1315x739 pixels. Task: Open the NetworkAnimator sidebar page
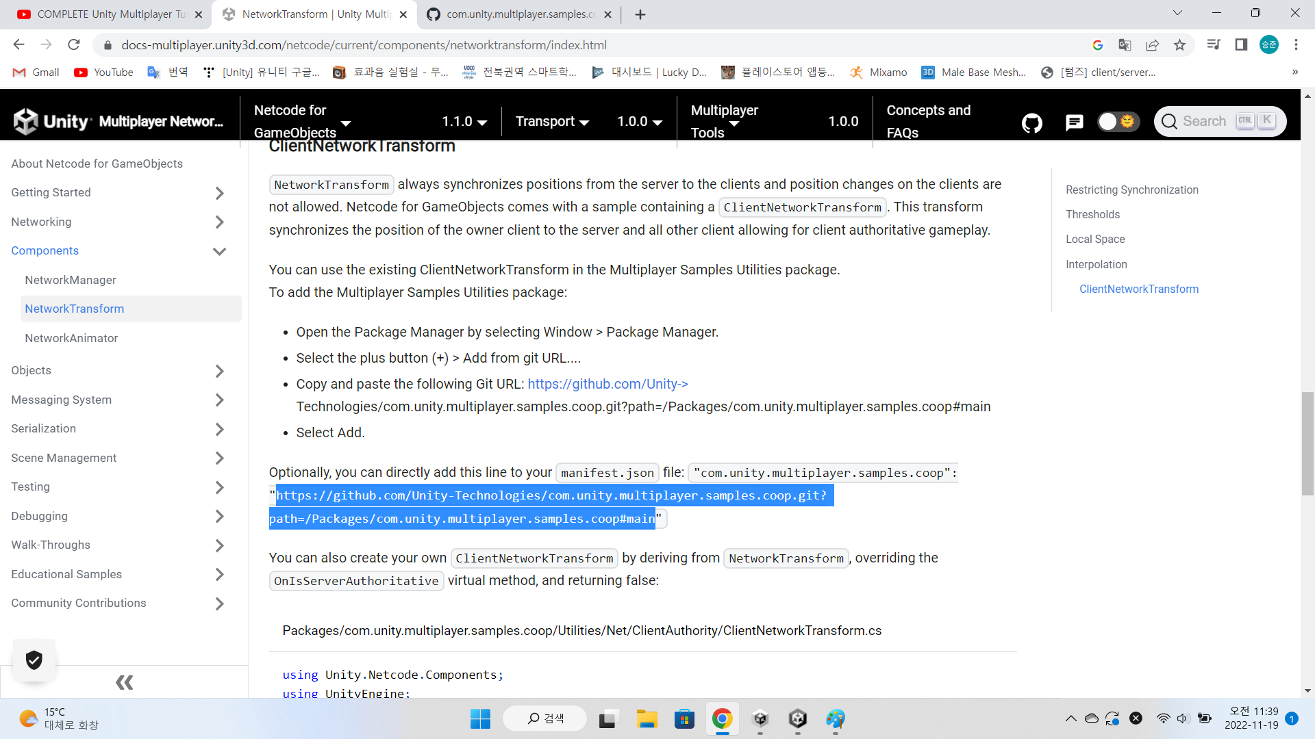pos(71,338)
